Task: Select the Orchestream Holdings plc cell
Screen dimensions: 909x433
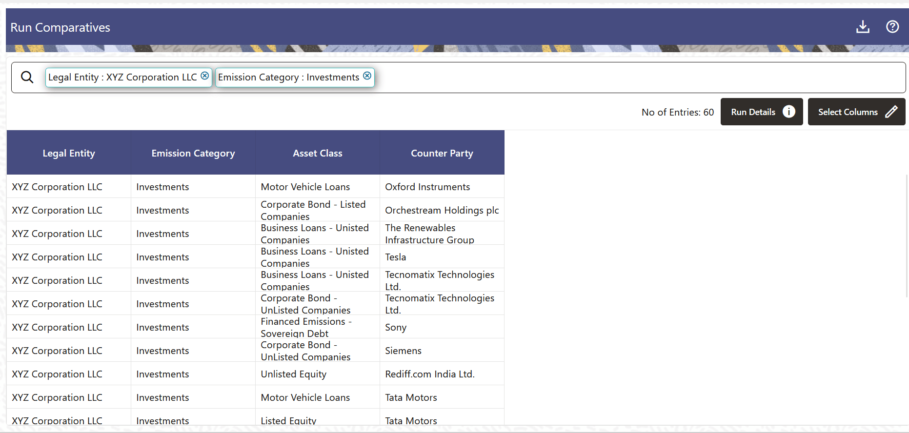Action: pyautogui.click(x=442, y=210)
